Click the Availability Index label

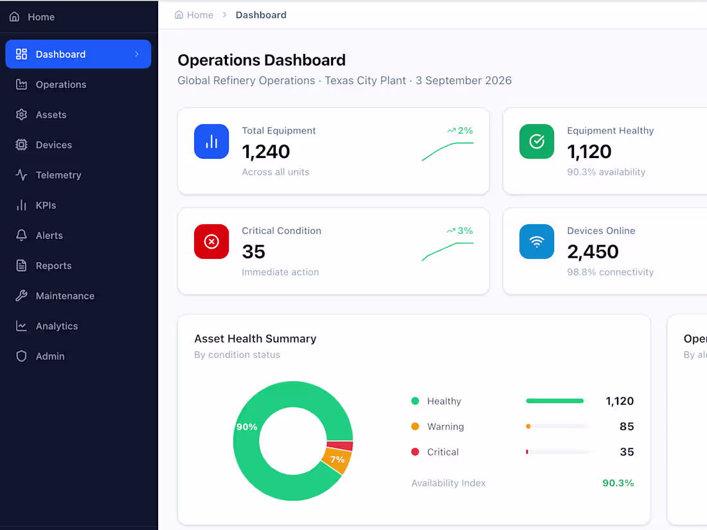[x=448, y=483]
